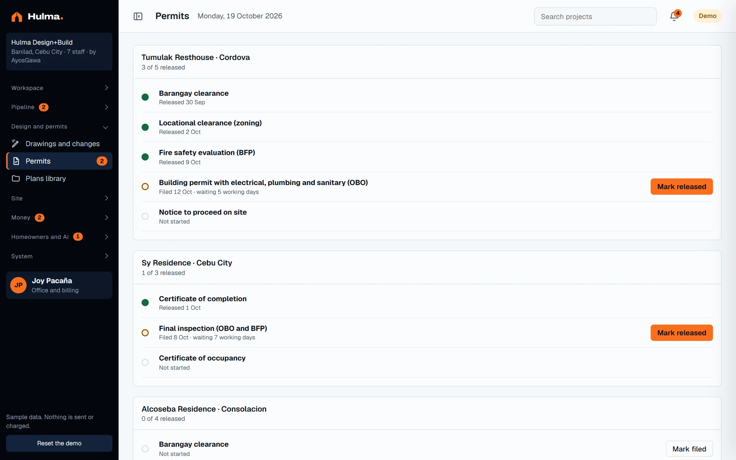Click 'Sy Residence · Cebu City' project heading
Image resolution: width=736 pixels, height=460 pixels.
coord(187,263)
